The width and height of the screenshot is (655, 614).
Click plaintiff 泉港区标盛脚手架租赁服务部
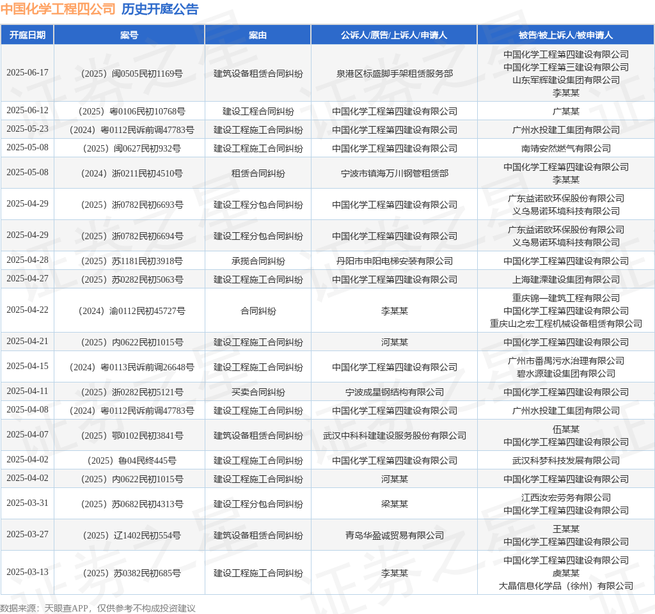[x=394, y=74]
